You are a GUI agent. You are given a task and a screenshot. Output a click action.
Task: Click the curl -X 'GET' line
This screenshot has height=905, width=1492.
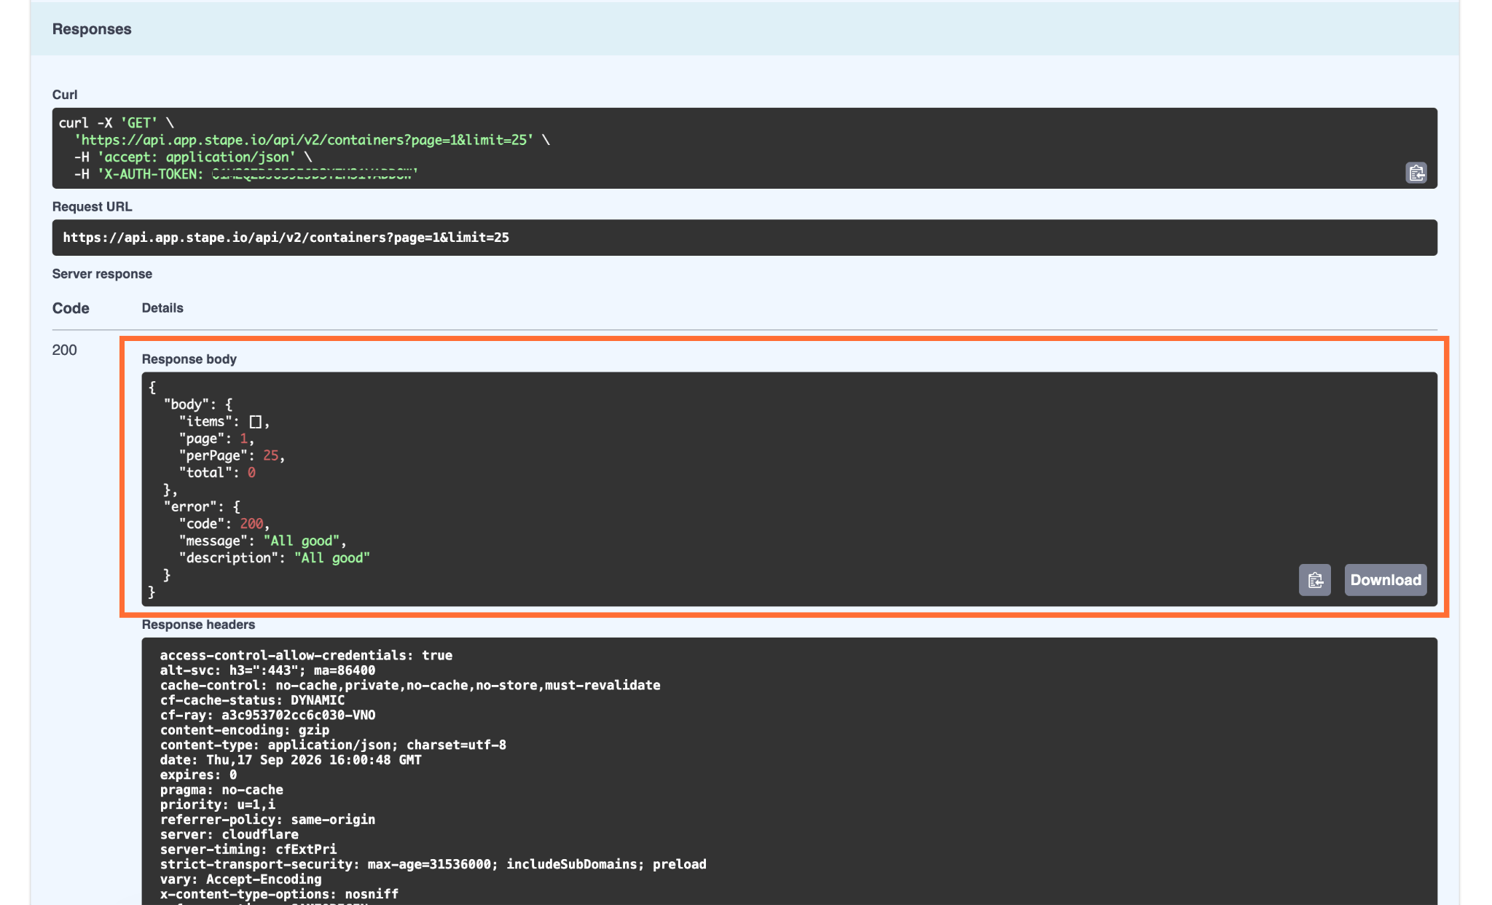tap(116, 122)
